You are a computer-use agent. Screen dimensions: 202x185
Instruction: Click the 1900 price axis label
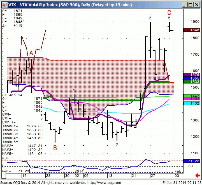coord(195,22)
